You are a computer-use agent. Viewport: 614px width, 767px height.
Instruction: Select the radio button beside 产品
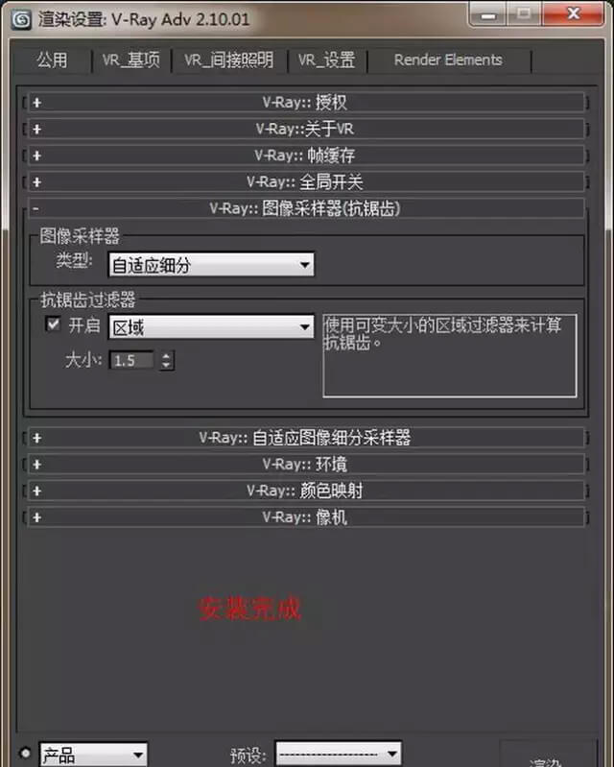pos(25,753)
